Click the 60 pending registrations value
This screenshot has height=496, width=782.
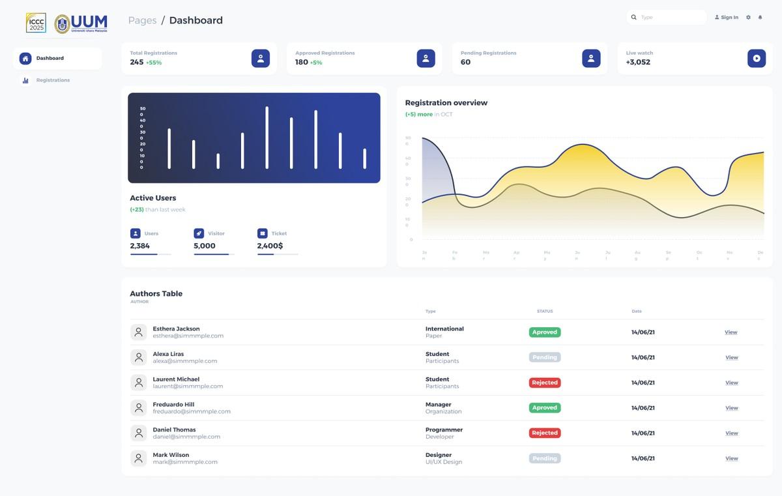(465, 62)
